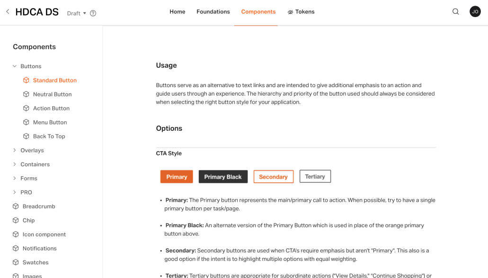This screenshot has width=488, height=278.
Task: Collapse the Buttons tree section
Action: (x=15, y=66)
